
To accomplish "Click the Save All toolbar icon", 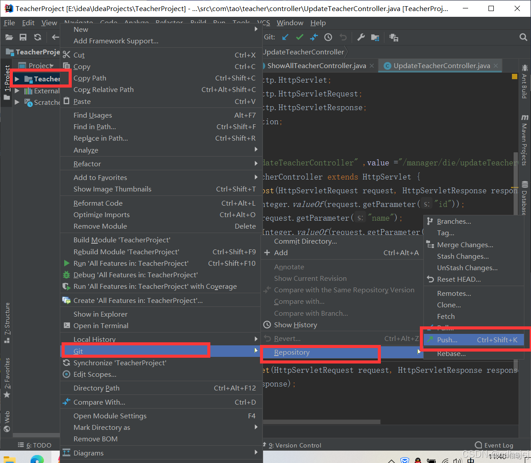I will pyautogui.click(x=23, y=37).
